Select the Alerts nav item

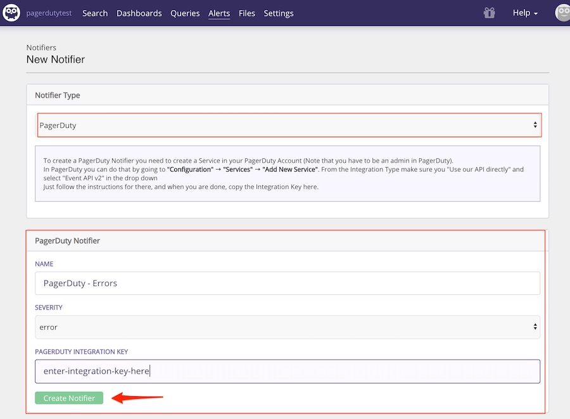219,13
